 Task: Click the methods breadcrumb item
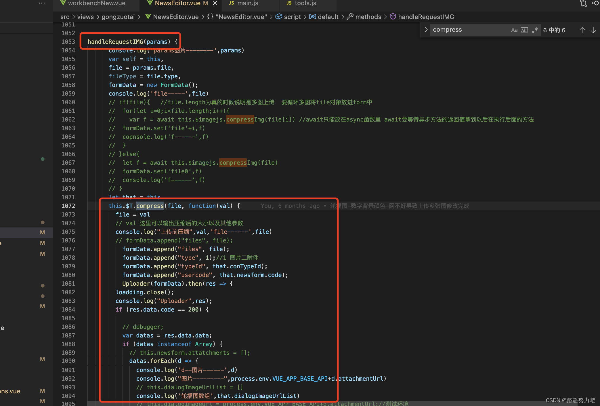368,17
